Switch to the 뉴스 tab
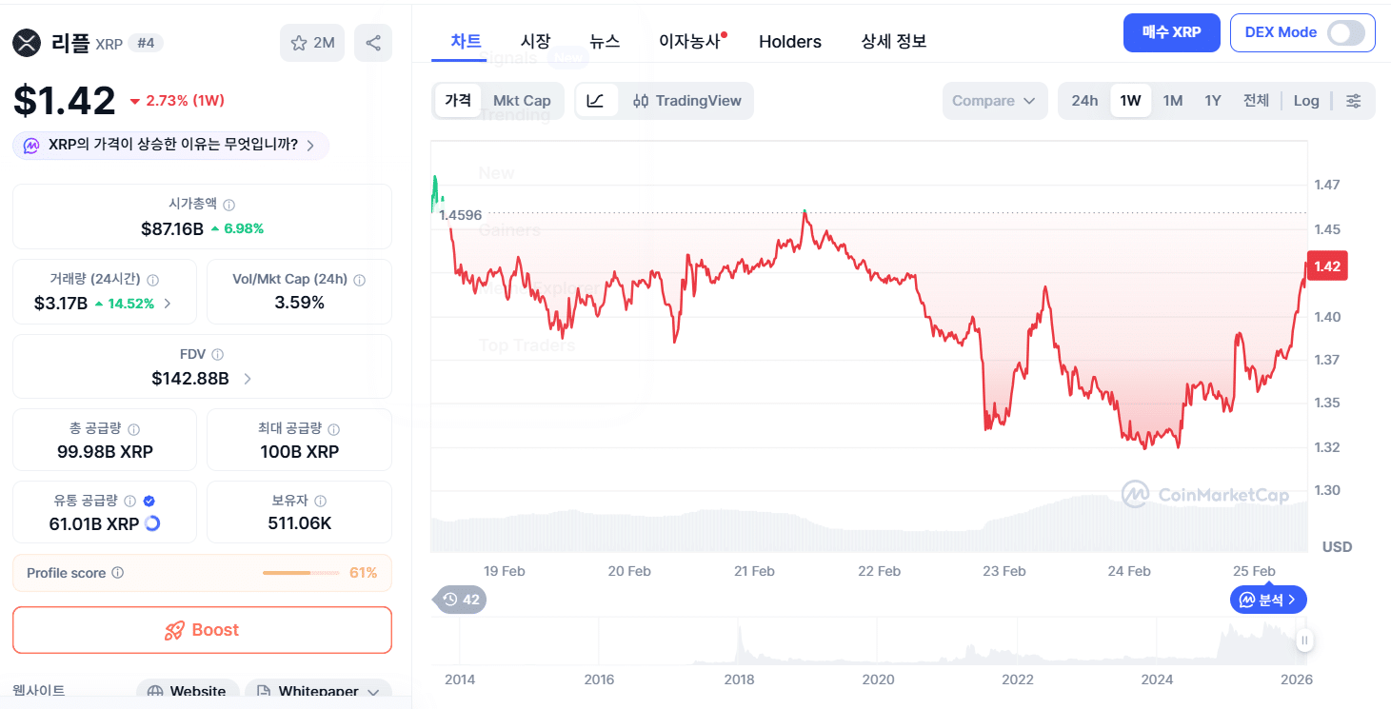Screen dimensions: 1391x709 (605, 42)
